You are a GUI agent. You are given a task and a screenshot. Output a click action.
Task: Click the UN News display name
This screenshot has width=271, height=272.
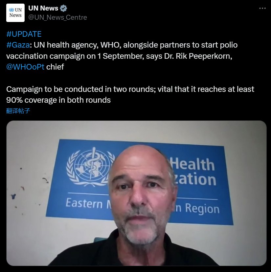[43, 8]
